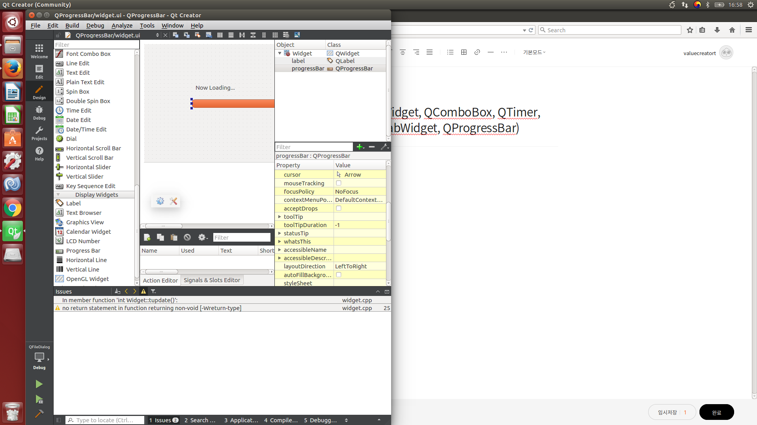Click the Adjust Size toolbar icon
Screen dimensions: 757x425
[x=297, y=35]
